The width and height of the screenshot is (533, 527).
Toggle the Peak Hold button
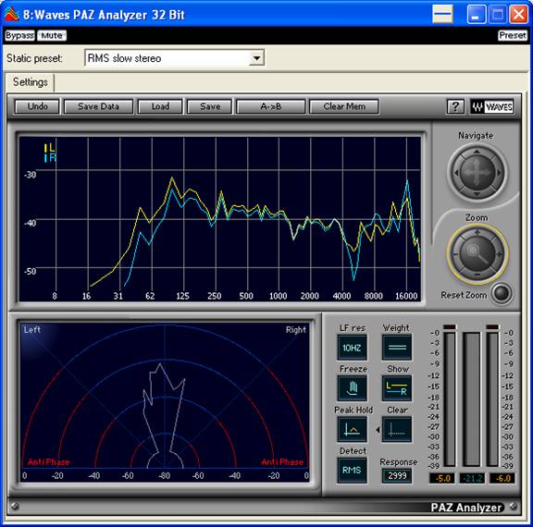click(353, 430)
